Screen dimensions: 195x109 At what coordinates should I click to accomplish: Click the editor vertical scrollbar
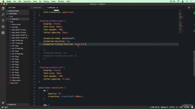194,64
